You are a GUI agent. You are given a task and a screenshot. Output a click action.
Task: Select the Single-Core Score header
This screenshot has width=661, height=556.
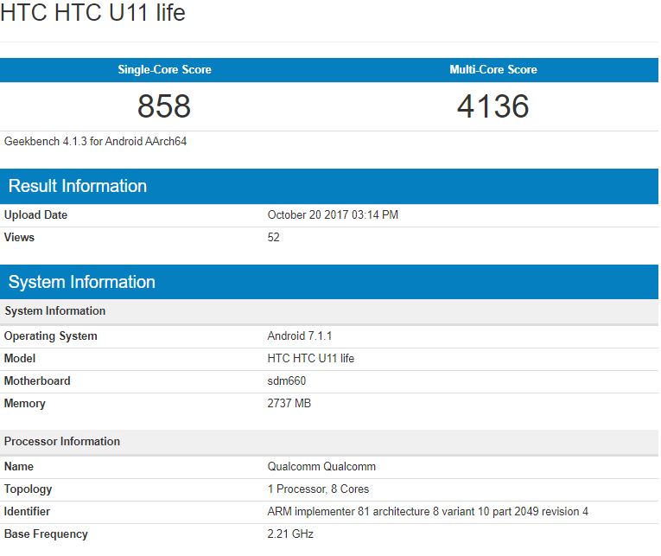[164, 69]
